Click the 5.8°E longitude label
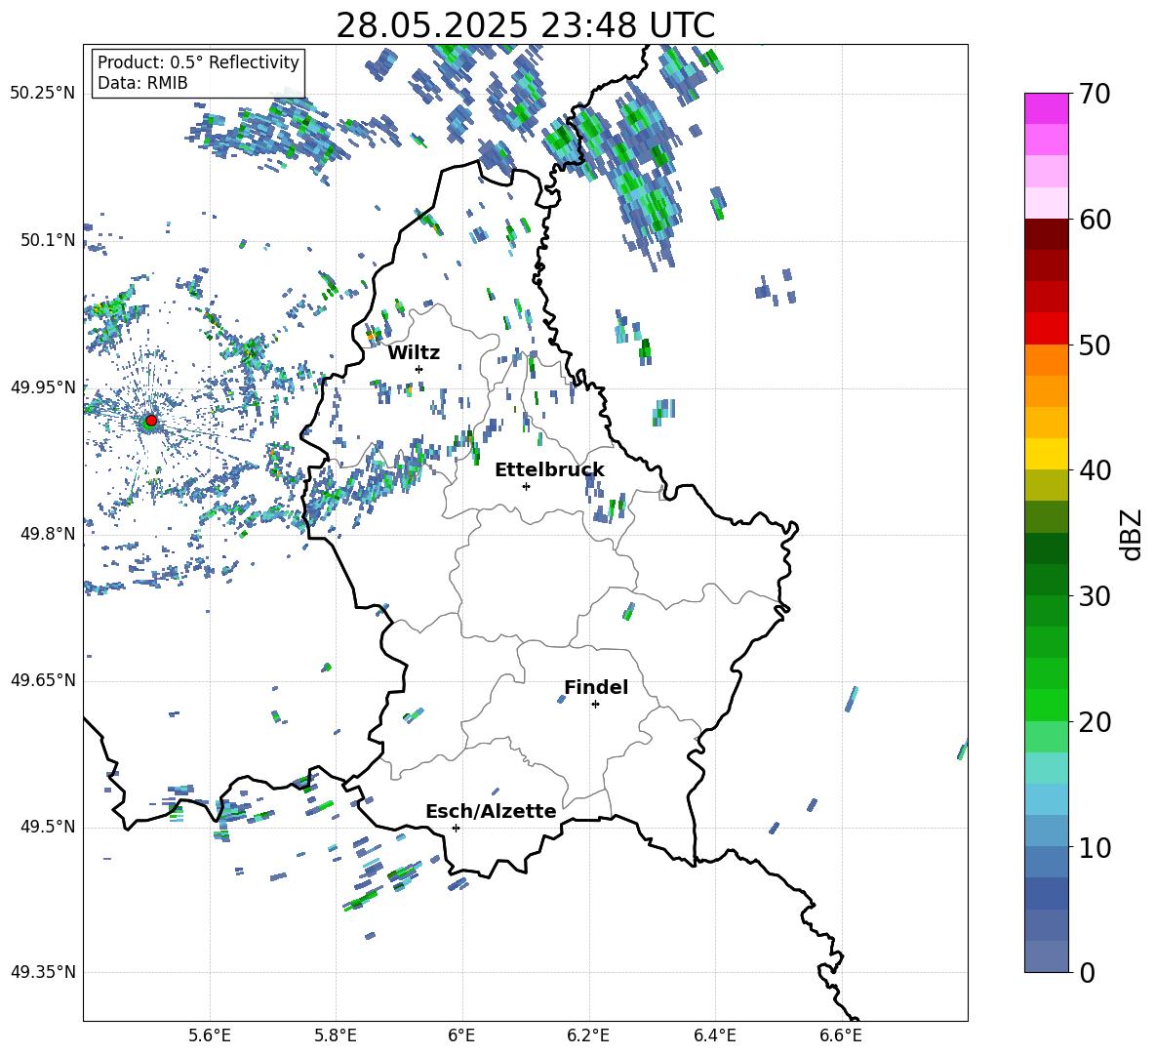The height and width of the screenshot is (1055, 1155). tap(336, 1035)
